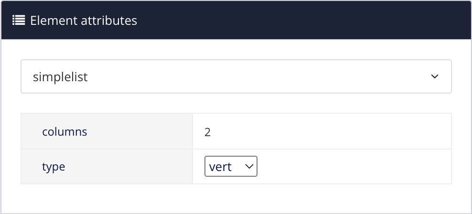The width and height of the screenshot is (472, 214).
Task: Edit the columns value "2"
Action: 207,132
